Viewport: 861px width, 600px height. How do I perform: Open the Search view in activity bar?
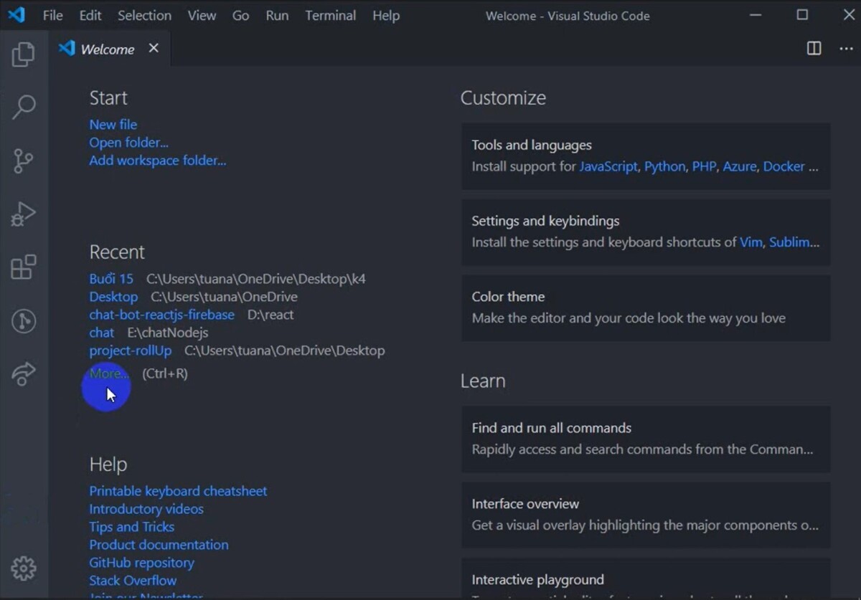click(x=24, y=108)
